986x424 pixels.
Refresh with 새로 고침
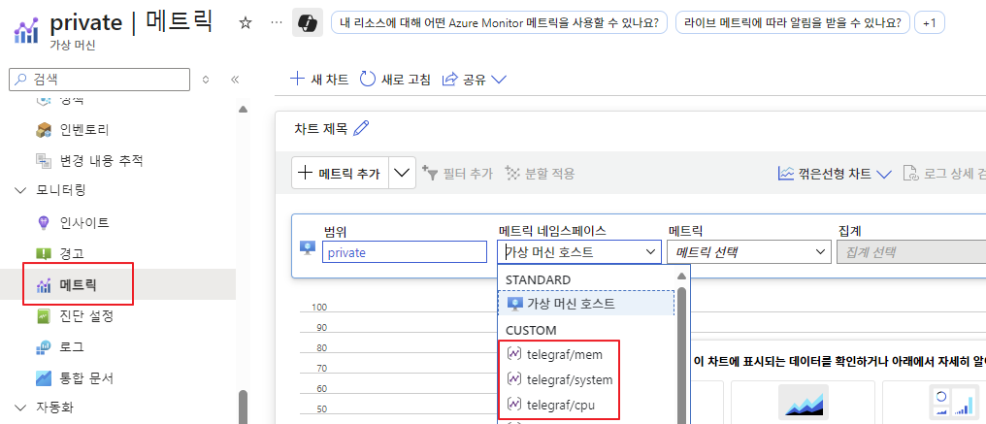pyautogui.click(x=395, y=80)
